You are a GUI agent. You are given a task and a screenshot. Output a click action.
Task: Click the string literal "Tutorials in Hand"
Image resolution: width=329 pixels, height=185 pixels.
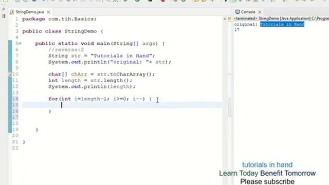pyautogui.click(x=121, y=56)
